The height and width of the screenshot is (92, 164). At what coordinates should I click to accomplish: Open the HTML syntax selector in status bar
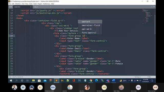(x=149, y=77)
